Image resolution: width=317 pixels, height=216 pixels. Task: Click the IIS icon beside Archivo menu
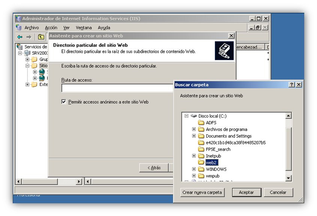pyautogui.click(x=19, y=28)
